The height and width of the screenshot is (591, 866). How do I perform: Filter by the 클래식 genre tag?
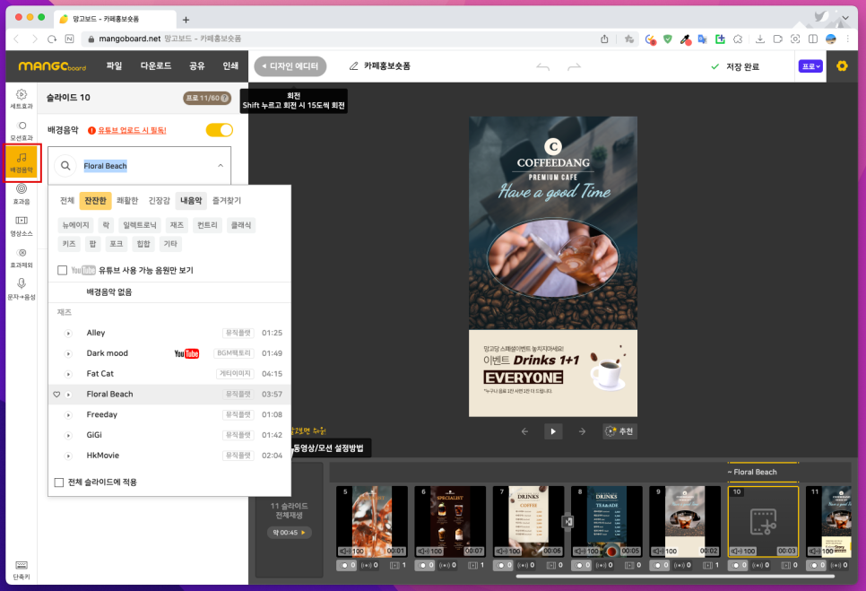coord(241,225)
